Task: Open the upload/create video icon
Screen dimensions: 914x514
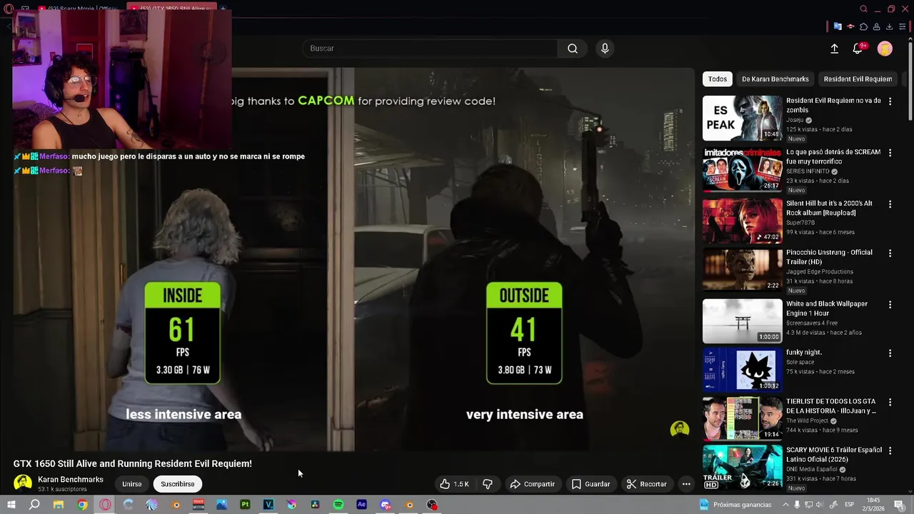Action: pos(834,49)
